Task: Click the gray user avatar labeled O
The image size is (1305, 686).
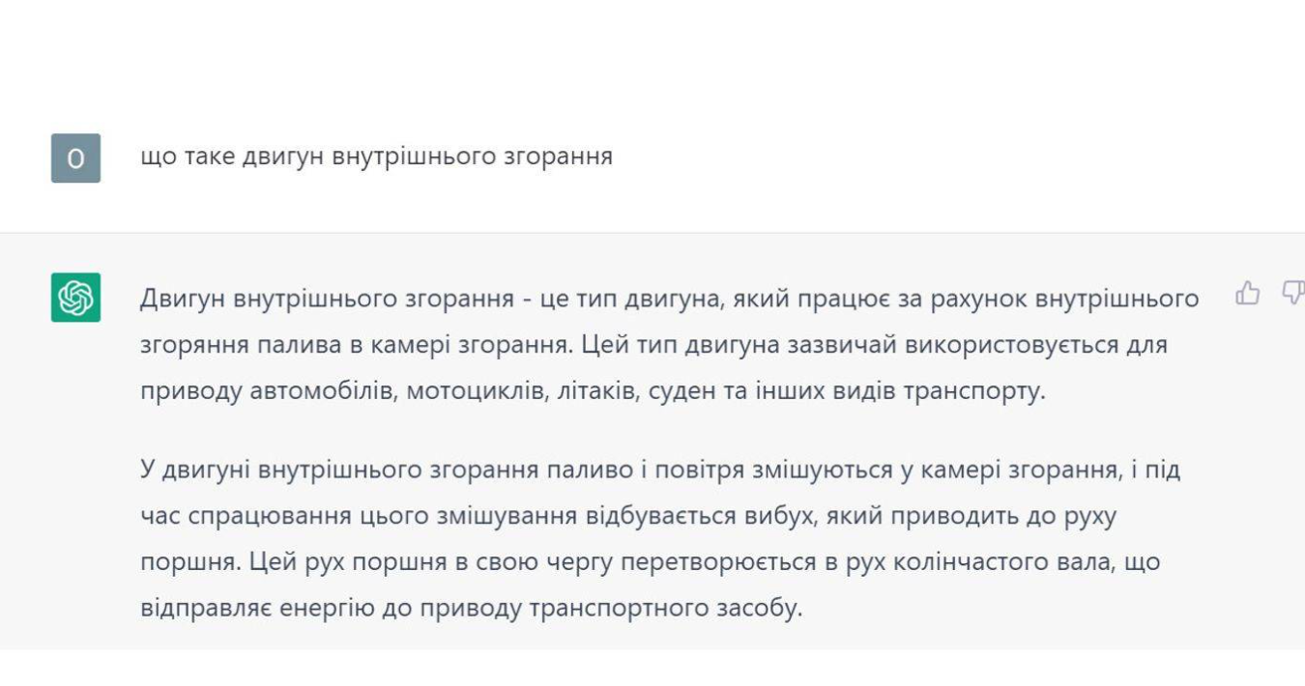Action: click(75, 158)
